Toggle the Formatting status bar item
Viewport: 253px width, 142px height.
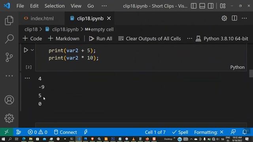point(209,133)
